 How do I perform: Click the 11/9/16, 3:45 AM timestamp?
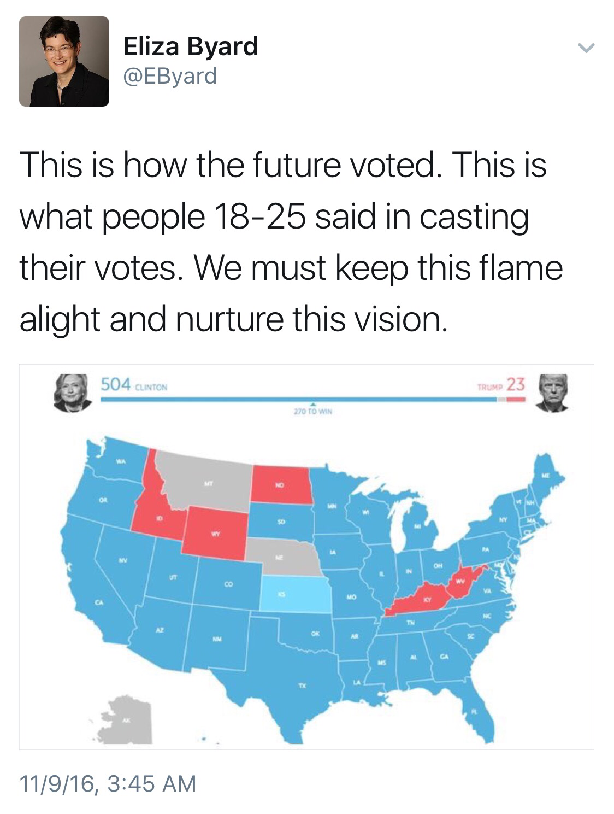pyautogui.click(x=108, y=783)
